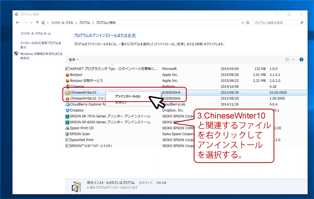Image resolution: width=314 pixels, height=199 pixels.
Task: Click the shield icon beside Windows features
Action: [16, 54]
